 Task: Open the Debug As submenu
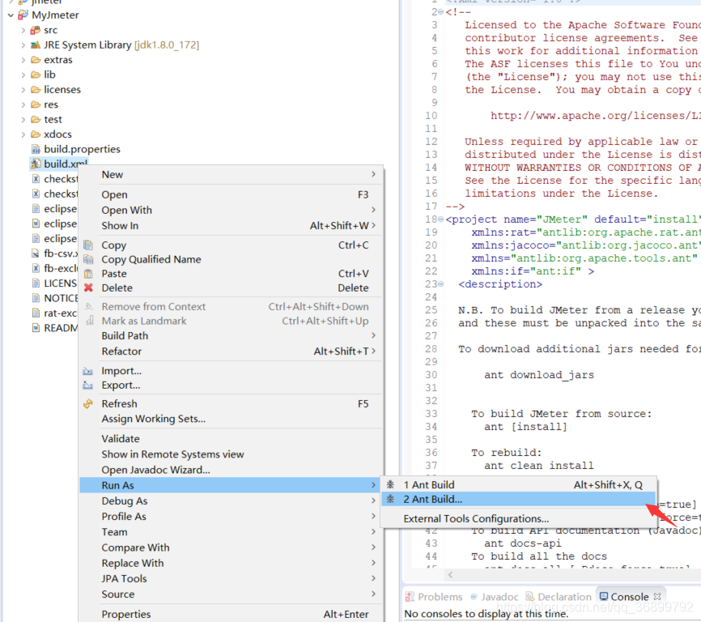coord(232,501)
